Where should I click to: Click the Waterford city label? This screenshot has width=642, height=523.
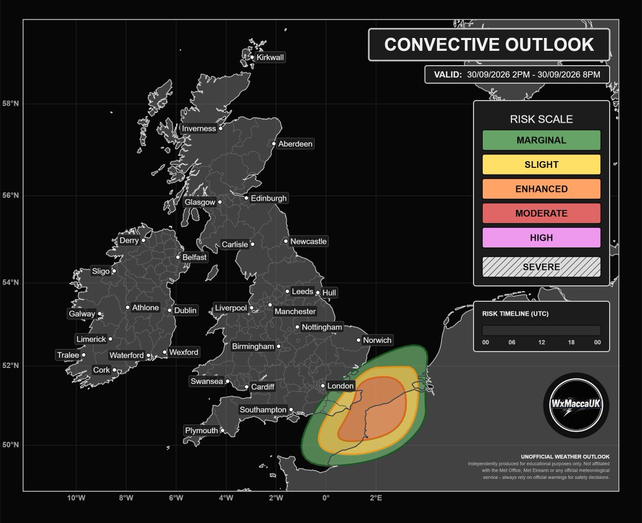click(127, 355)
